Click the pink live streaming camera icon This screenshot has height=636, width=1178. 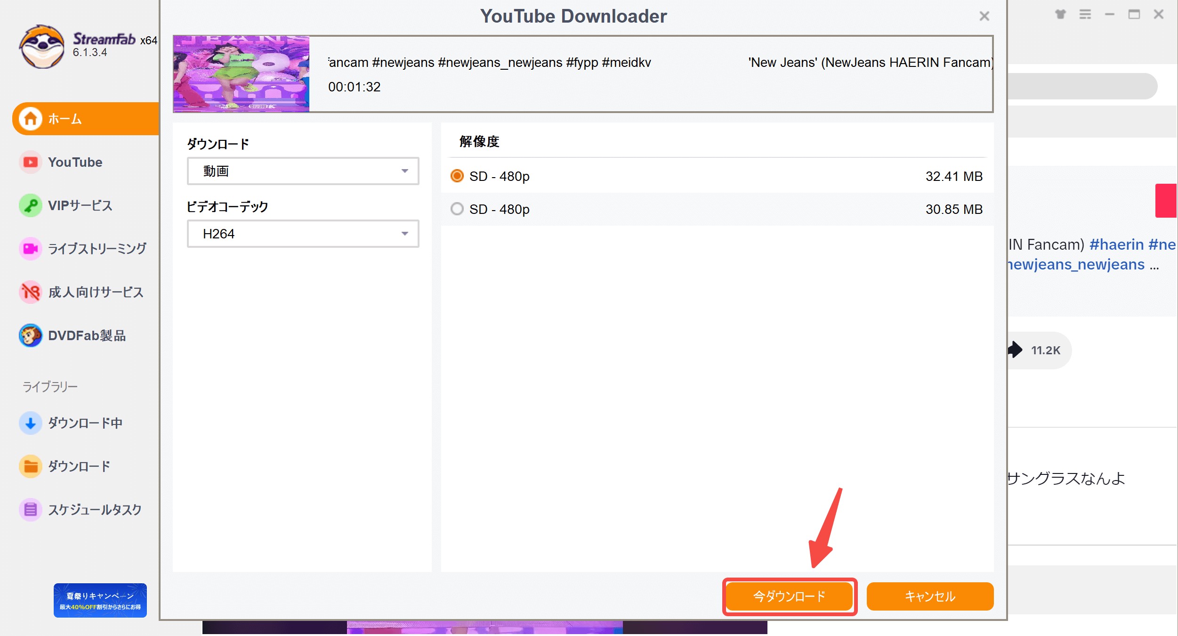[x=31, y=249]
